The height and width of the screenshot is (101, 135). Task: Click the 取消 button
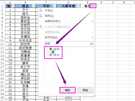pyautogui.click(x=85, y=90)
